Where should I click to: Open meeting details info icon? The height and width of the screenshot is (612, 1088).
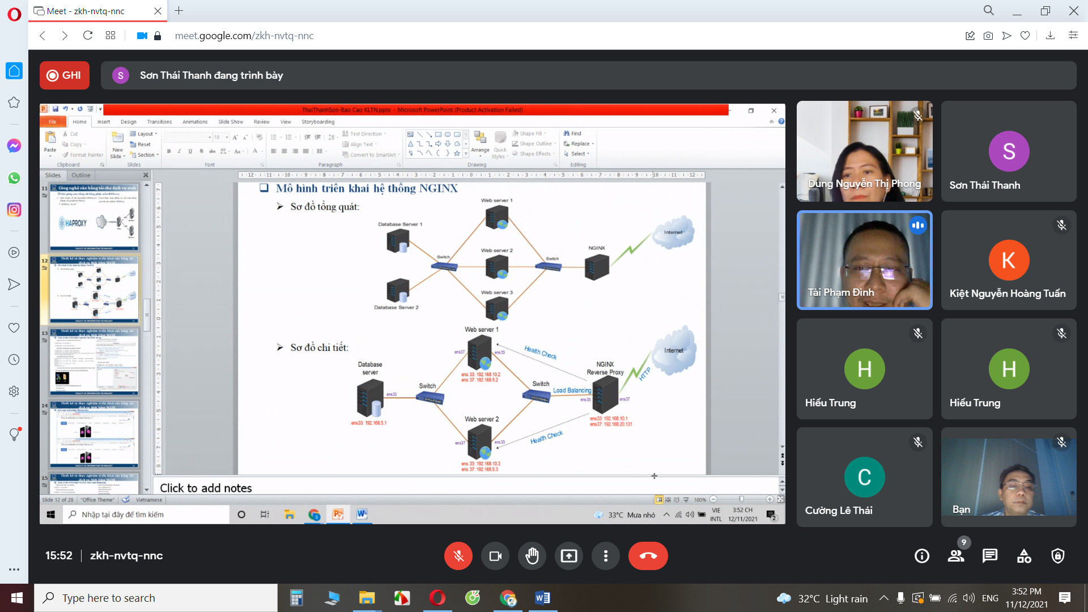coord(922,556)
